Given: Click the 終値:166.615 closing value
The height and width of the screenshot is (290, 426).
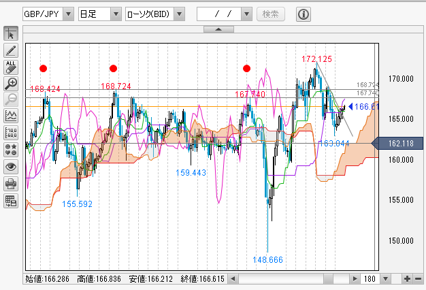Looking at the screenshot, I should 202,279.
